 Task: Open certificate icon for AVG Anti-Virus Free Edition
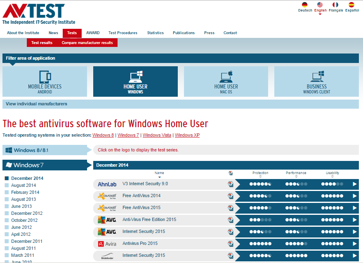230,220
